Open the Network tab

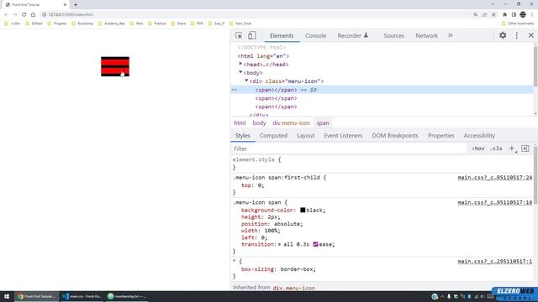click(x=426, y=35)
